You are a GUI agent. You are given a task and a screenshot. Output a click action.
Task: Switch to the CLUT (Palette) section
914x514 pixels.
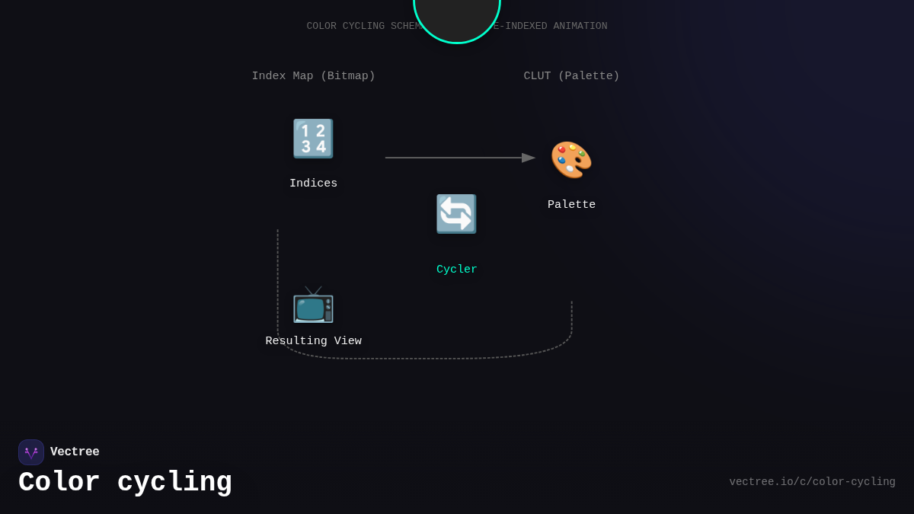pyautogui.click(x=571, y=75)
